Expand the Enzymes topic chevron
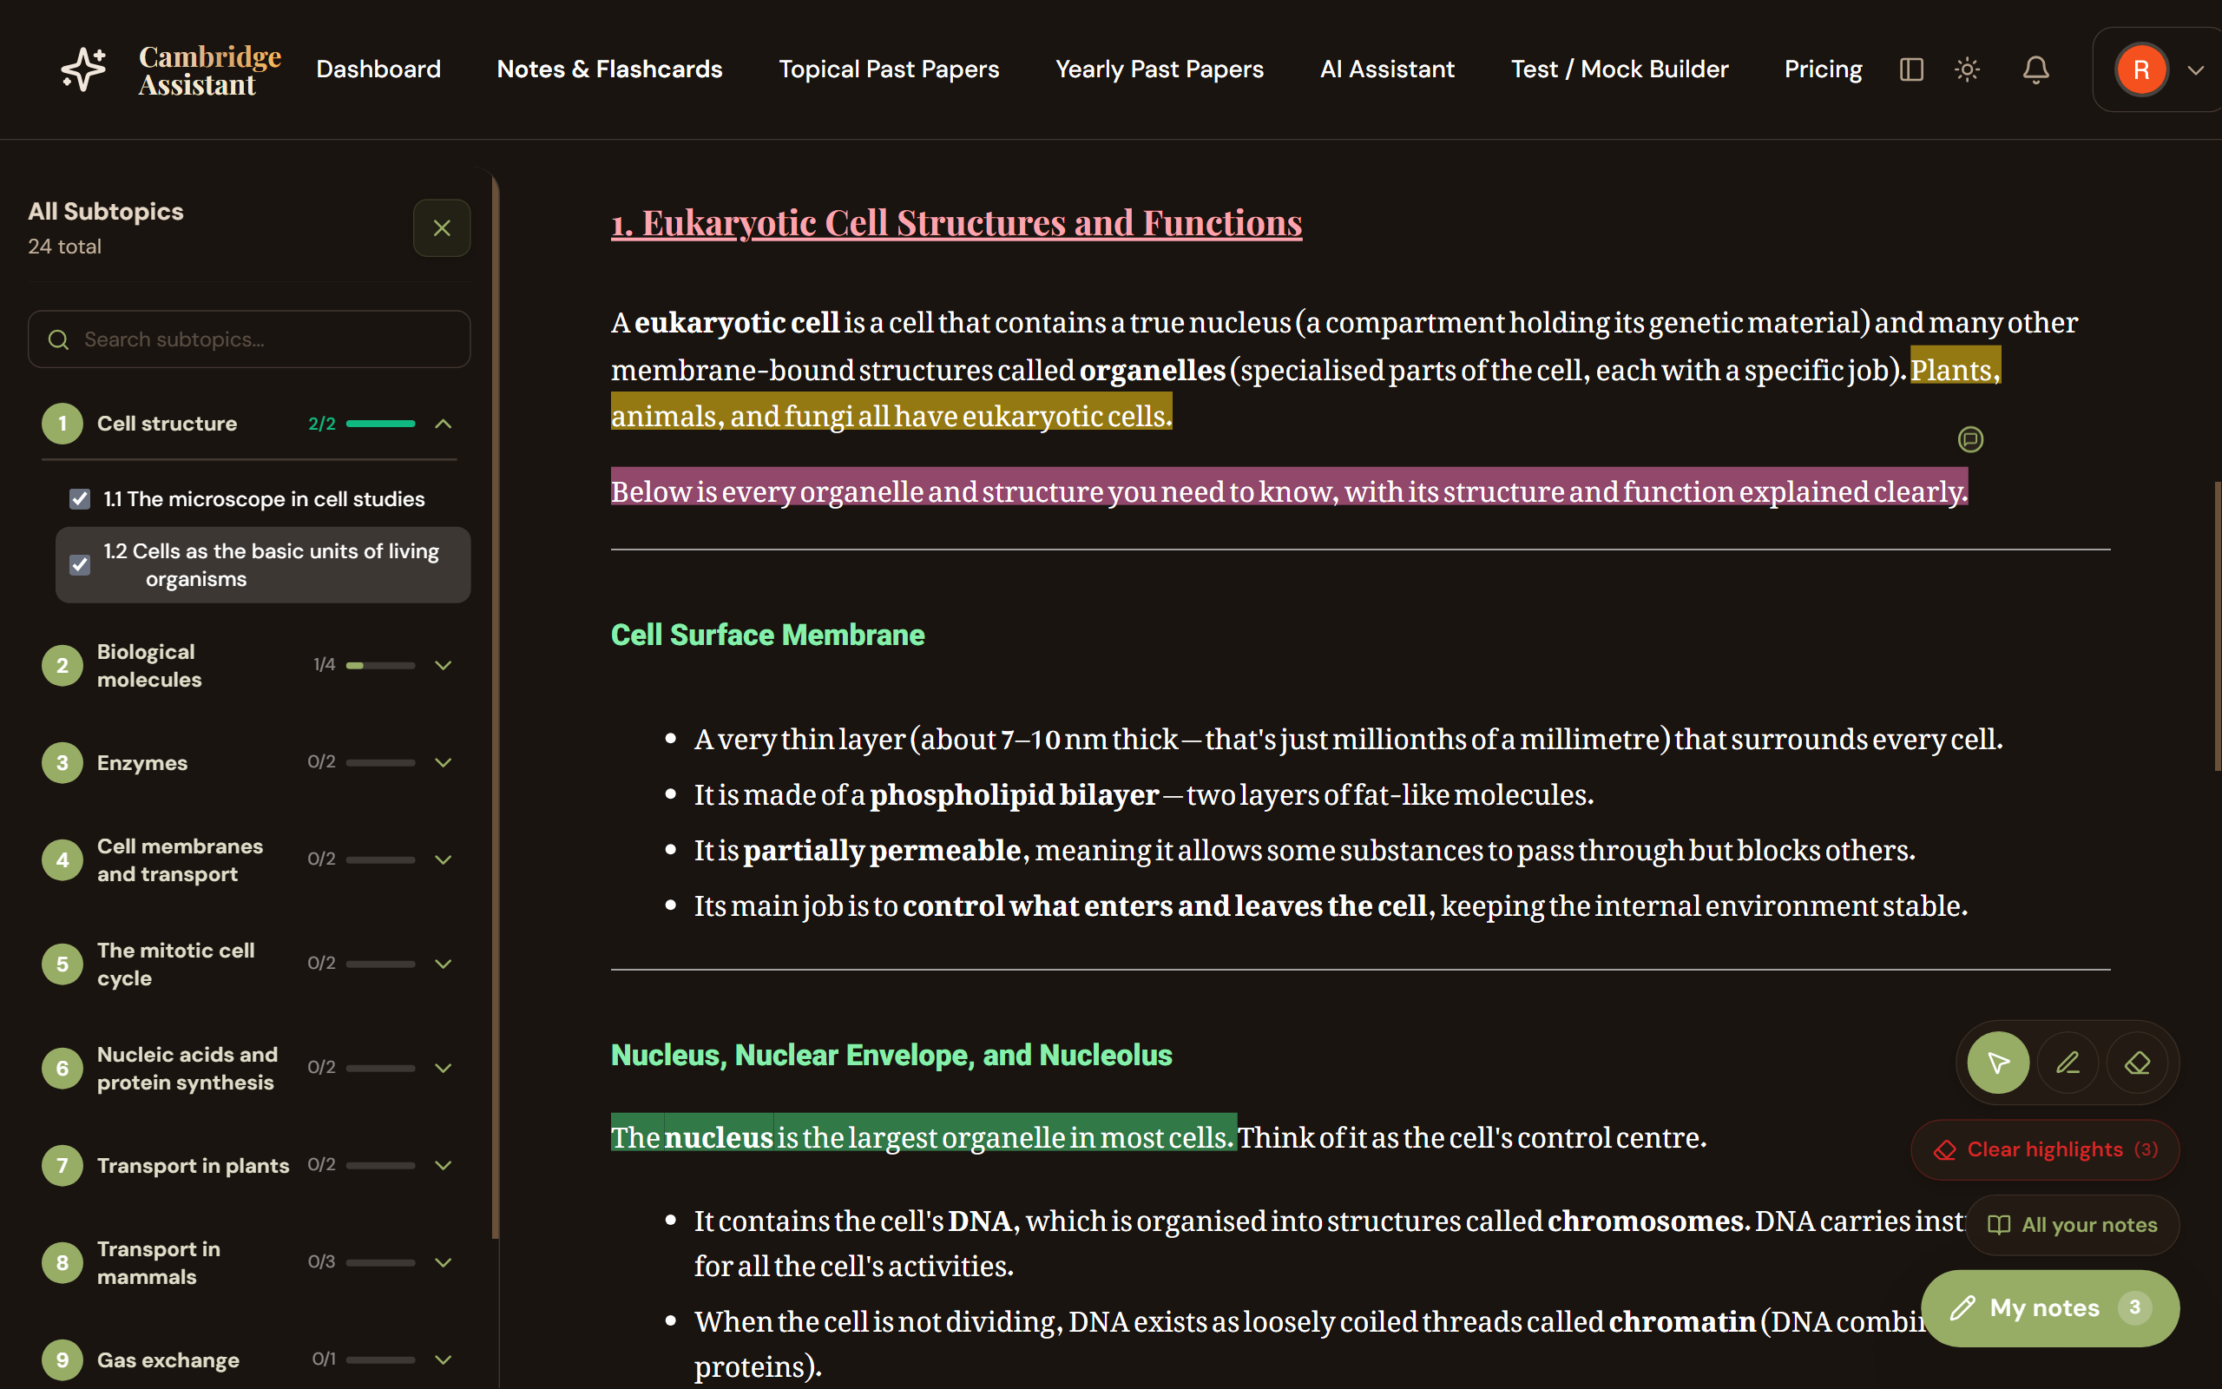 pyautogui.click(x=444, y=762)
